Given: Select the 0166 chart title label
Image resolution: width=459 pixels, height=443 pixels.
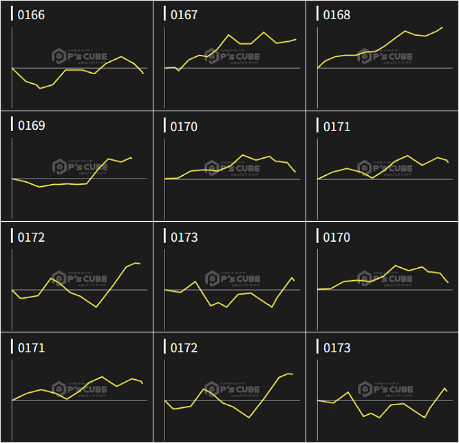Looking at the screenshot, I should click(31, 14).
